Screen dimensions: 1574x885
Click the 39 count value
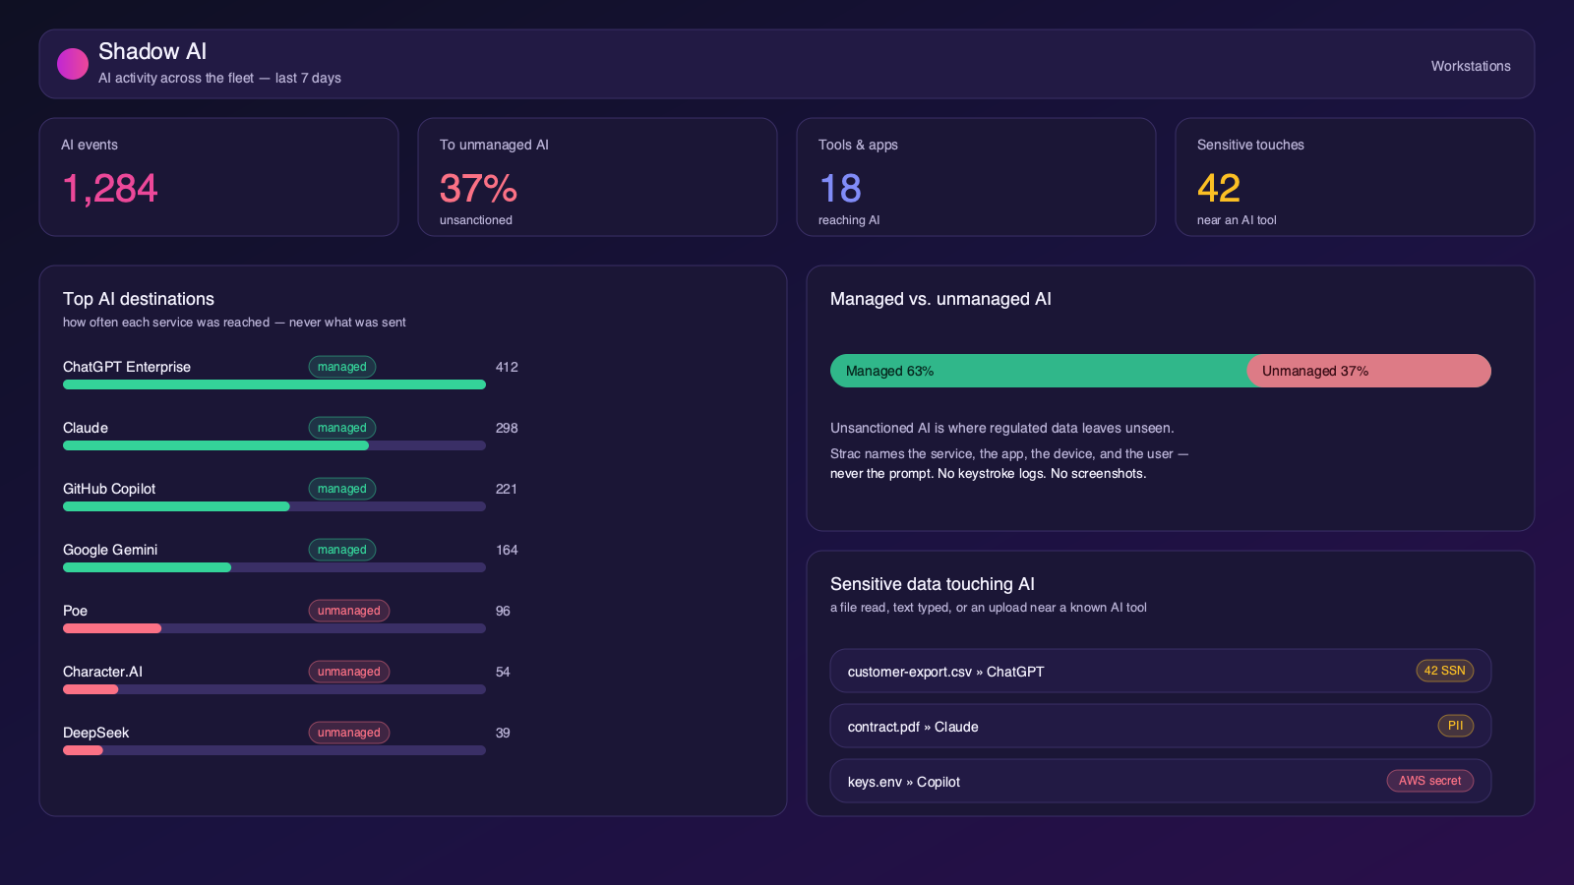(503, 733)
